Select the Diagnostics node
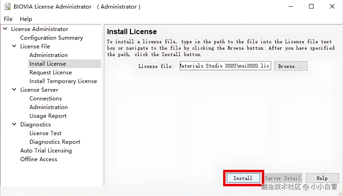 [36, 124]
